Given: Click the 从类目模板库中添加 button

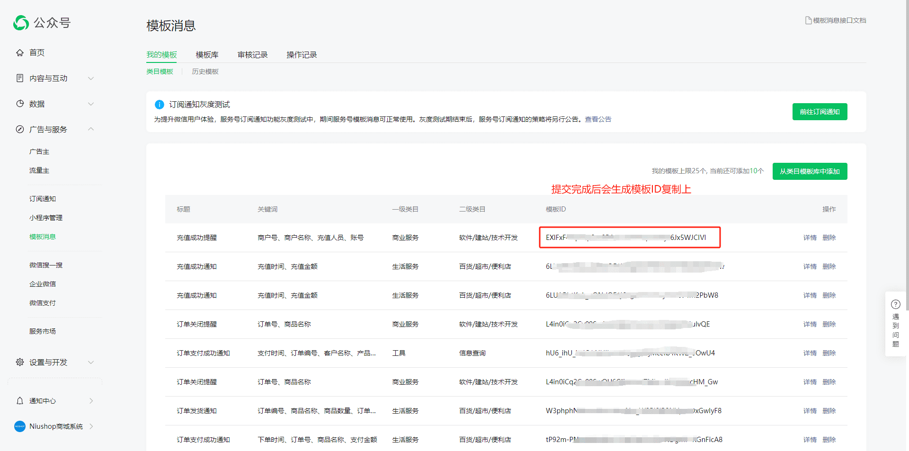Looking at the screenshot, I should pos(810,171).
